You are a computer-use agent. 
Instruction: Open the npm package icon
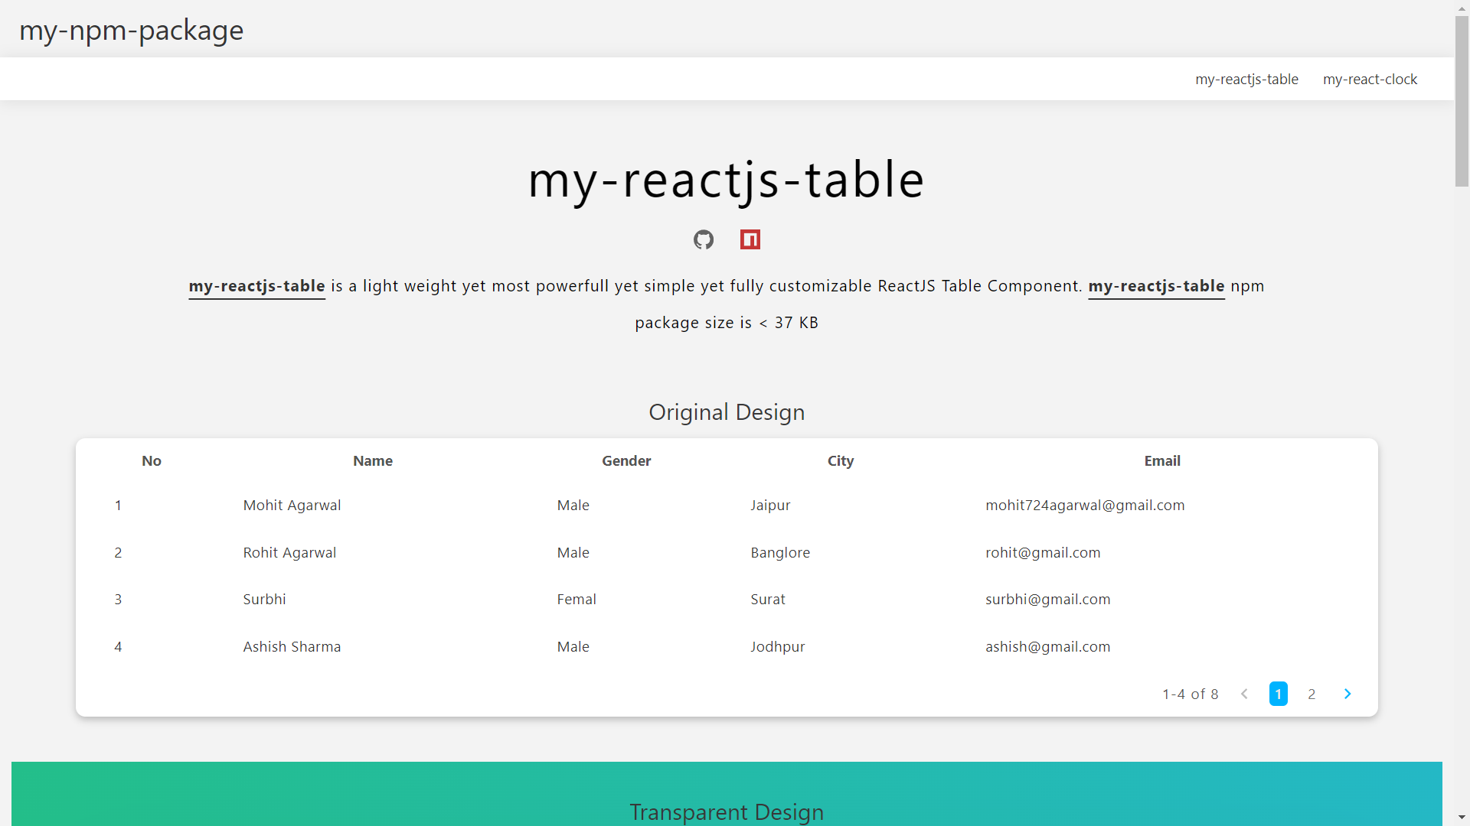pyautogui.click(x=750, y=239)
